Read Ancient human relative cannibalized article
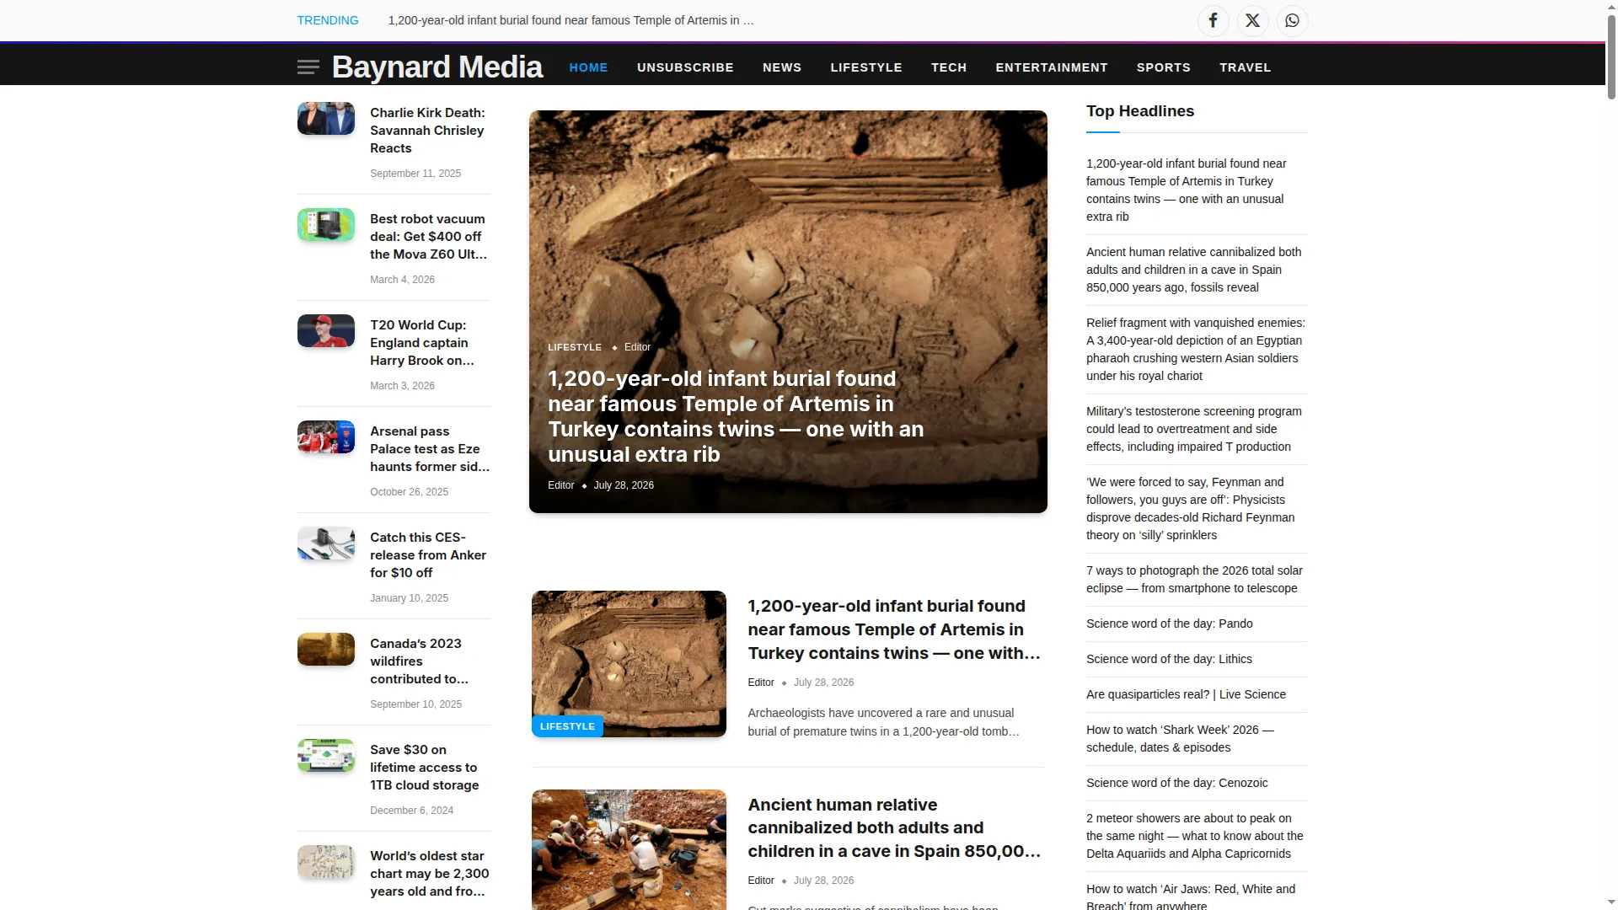This screenshot has width=1618, height=910. (x=894, y=828)
